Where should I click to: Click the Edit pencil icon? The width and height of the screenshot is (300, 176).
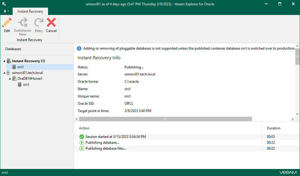7,22
